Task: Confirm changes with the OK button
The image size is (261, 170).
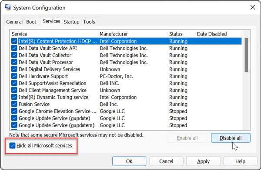Action: (x=129, y=161)
